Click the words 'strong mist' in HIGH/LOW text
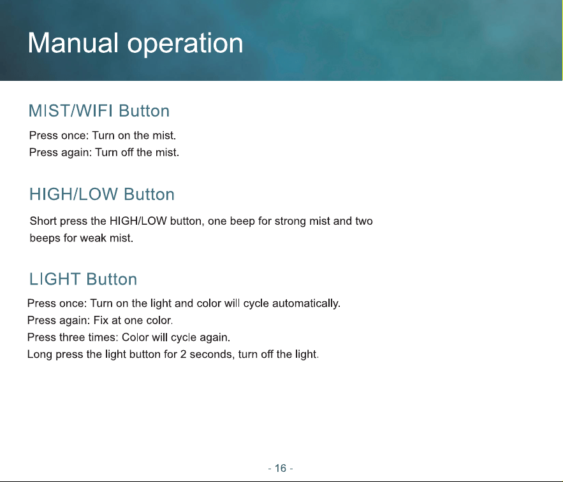563x482 pixels. 302,222
